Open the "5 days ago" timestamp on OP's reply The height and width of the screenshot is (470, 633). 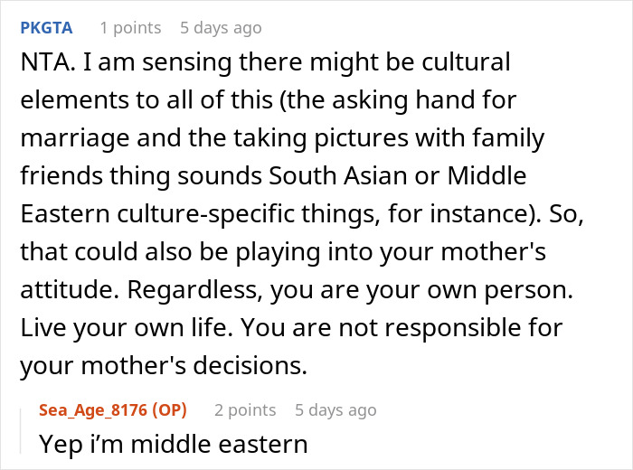[335, 409]
